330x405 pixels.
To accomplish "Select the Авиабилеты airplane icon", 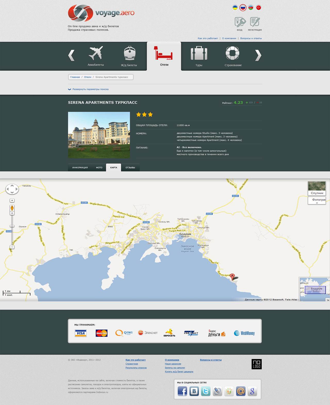I will (x=96, y=53).
